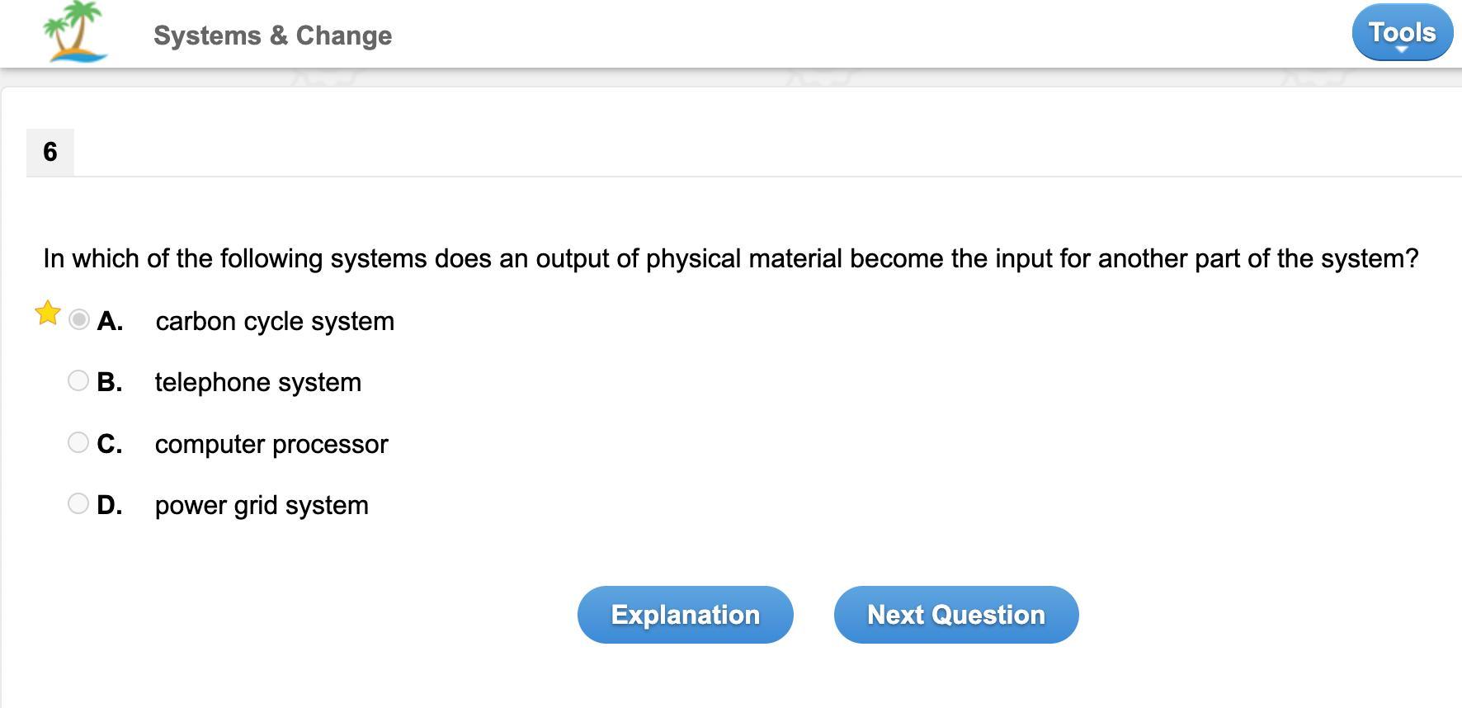Click the question text about physical material
This screenshot has width=1462, height=708.
[x=730, y=258]
